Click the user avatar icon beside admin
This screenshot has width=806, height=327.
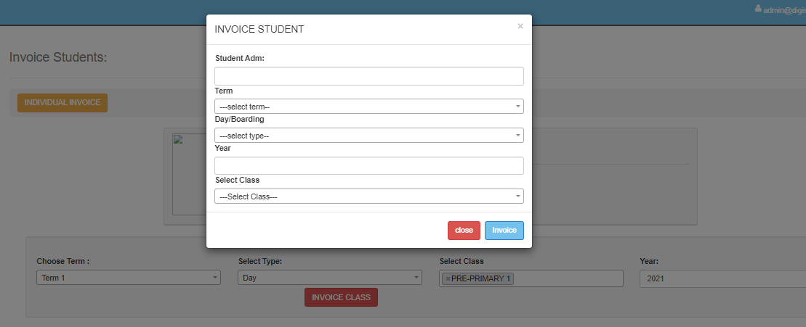759,9
